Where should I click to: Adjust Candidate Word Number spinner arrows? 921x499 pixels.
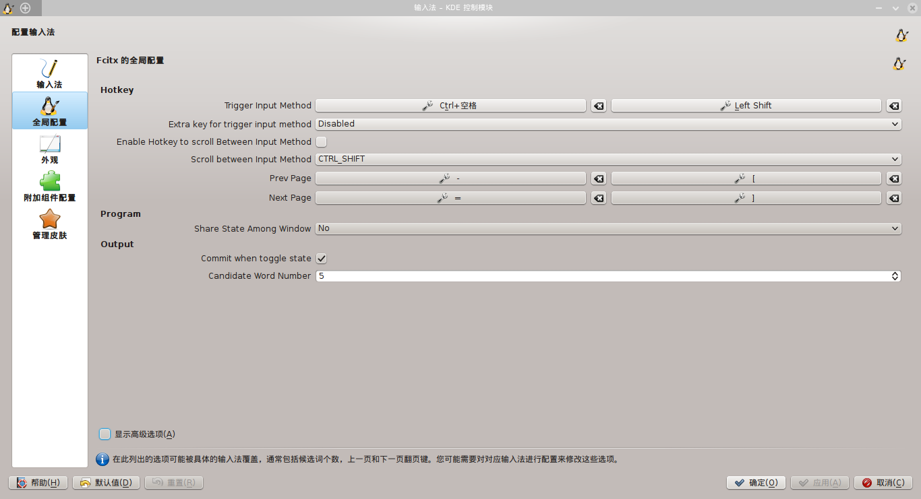point(895,276)
